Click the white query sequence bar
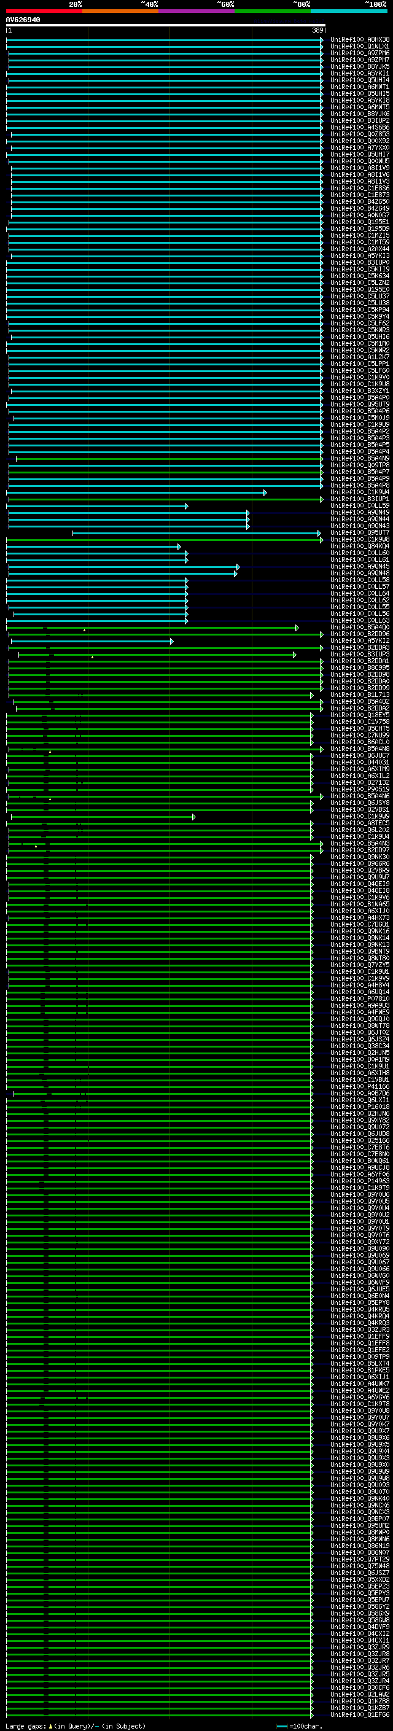This screenshot has width=393, height=1731. [166, 25]
